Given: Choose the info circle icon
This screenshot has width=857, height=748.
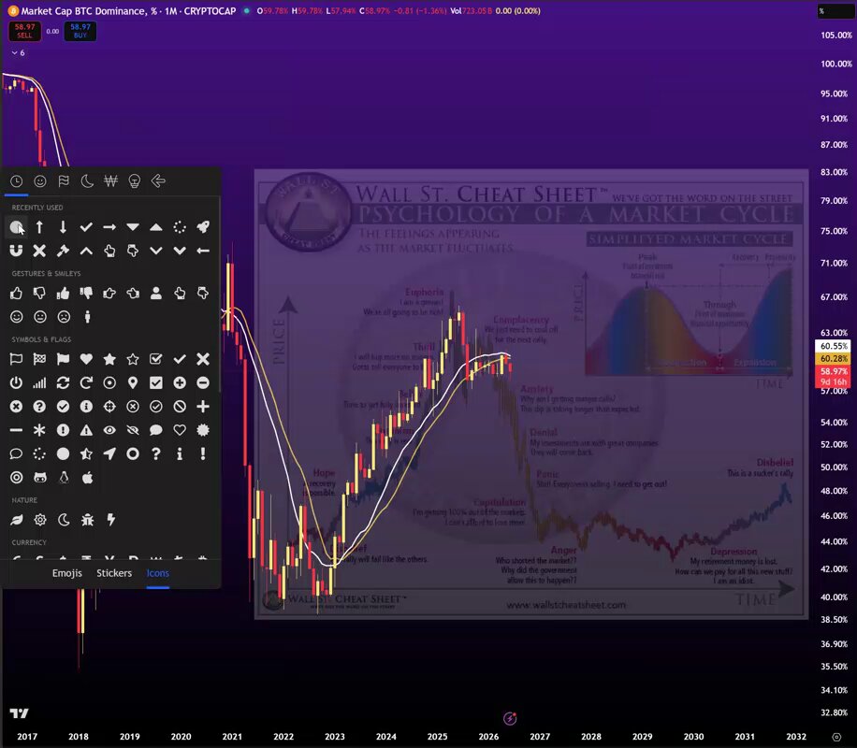Looking at the screenshot, I should (86, 407).
